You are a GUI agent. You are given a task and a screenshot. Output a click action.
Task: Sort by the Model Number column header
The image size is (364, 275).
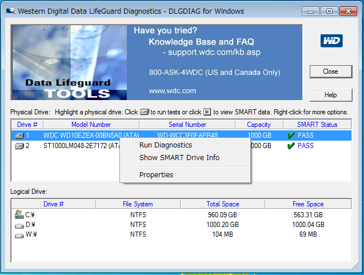tap(91, 125)
